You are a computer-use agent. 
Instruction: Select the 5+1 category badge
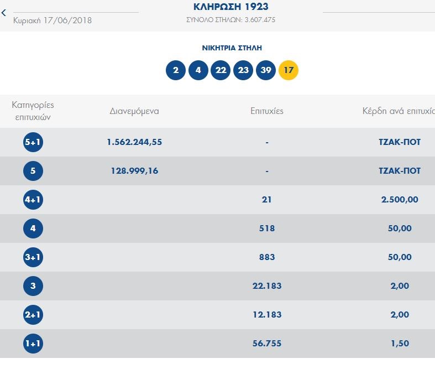33,142
